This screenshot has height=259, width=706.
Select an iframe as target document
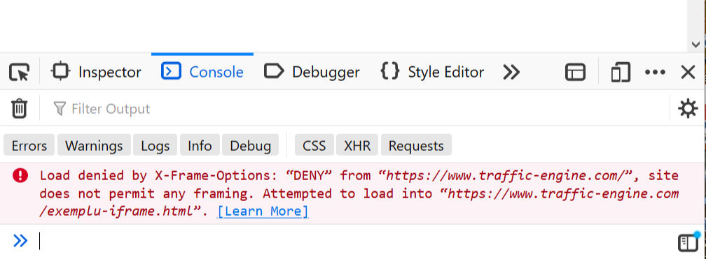tap(575, 73)
